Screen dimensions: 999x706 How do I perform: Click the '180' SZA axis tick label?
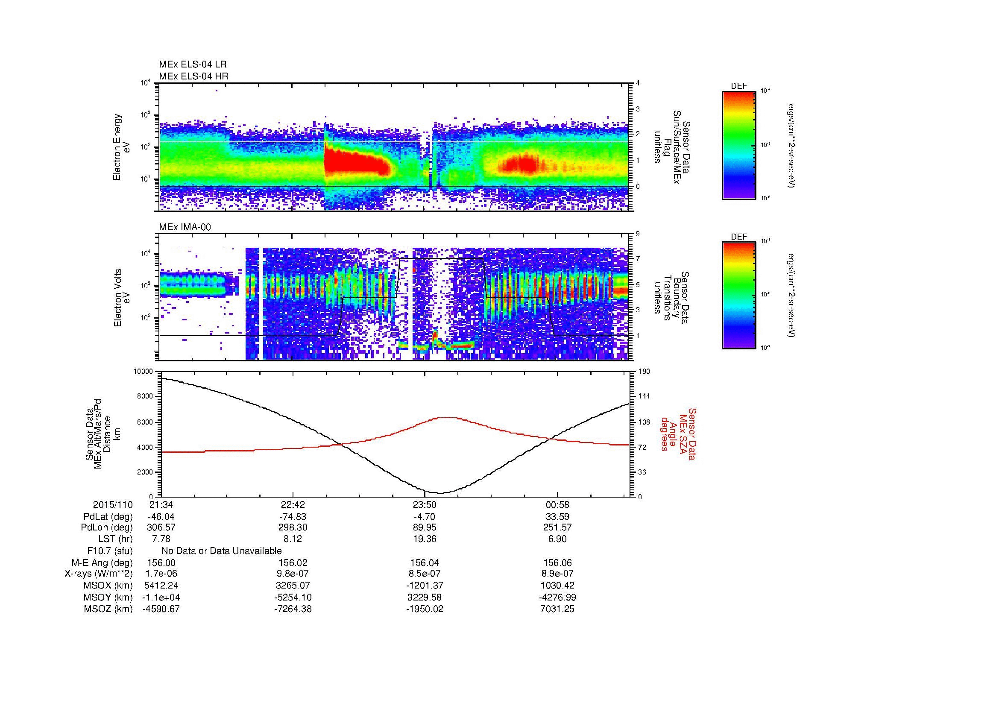click(x=644, y=372)
